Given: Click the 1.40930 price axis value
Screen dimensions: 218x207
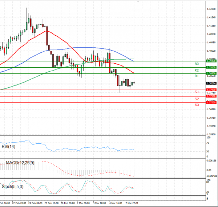Looking at the screenshot, I should tap(211, 34).
